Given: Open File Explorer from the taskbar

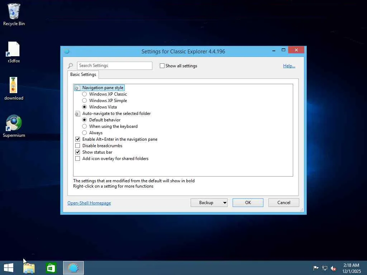Looking at the screenshot, I should (29, 268).
